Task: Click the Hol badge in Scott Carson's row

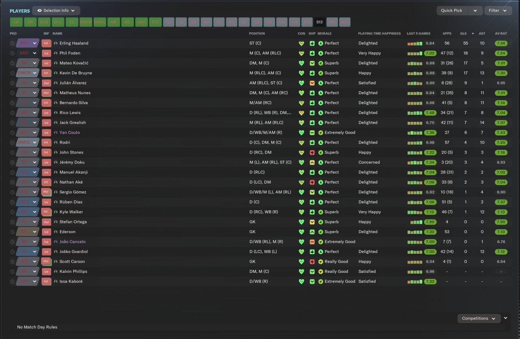Action: tap(46, 262)
